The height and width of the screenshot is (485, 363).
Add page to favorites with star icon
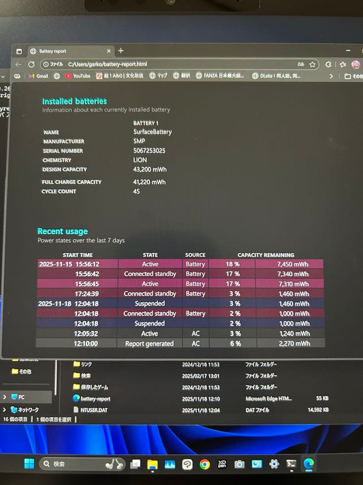[x=312, y=65]
